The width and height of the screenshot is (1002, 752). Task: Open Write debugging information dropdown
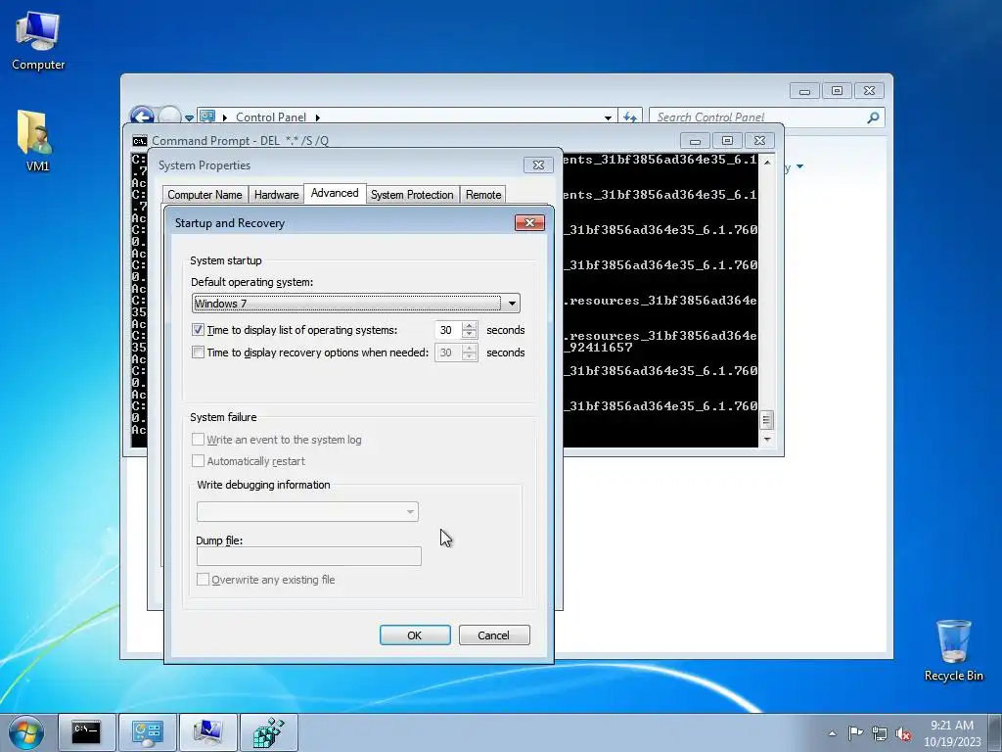307,511
